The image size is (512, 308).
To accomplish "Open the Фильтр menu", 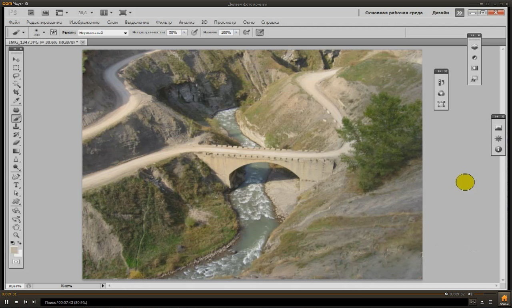I will click(164, 22).
